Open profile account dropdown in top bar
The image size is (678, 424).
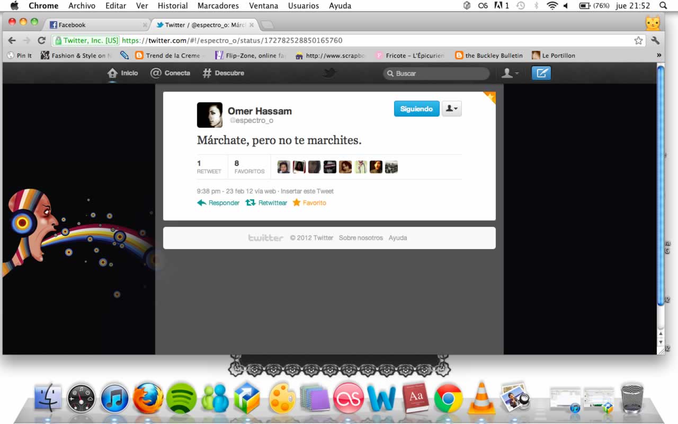coord(510,73)
